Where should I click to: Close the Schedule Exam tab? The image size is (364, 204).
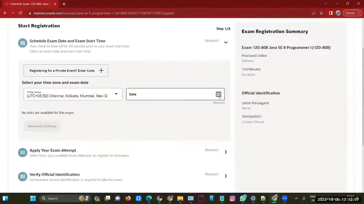pos(55,4)
